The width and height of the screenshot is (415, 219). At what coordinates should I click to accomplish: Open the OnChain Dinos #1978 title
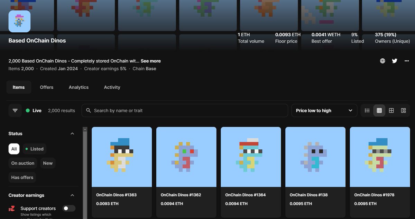(375, 195)
